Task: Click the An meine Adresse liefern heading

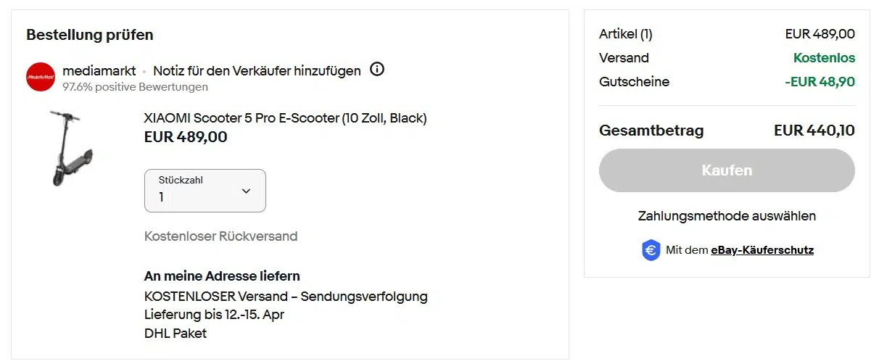Action: coord(222,276)
